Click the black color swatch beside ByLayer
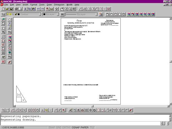Screen dimensions: 172x129 tap(44, 14)
